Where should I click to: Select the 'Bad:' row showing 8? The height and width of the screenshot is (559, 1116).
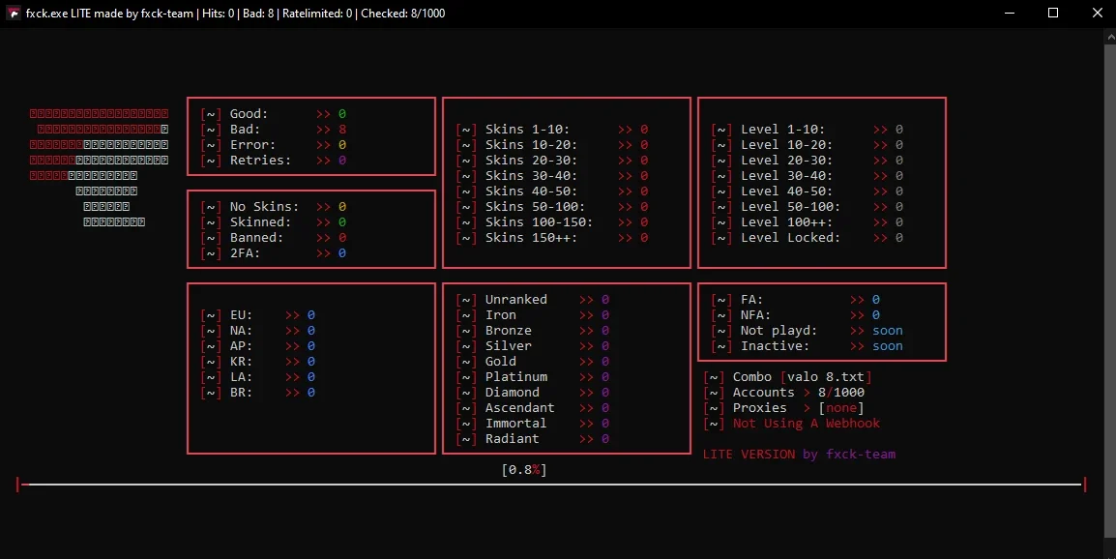click(274, 130)
